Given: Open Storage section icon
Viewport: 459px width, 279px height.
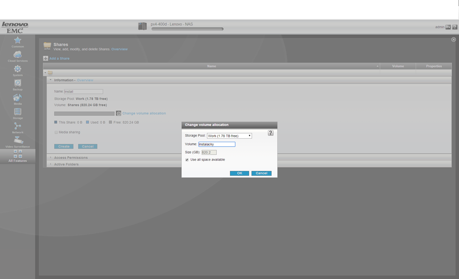Looking at the screenshot, I should tap(17, 113).
